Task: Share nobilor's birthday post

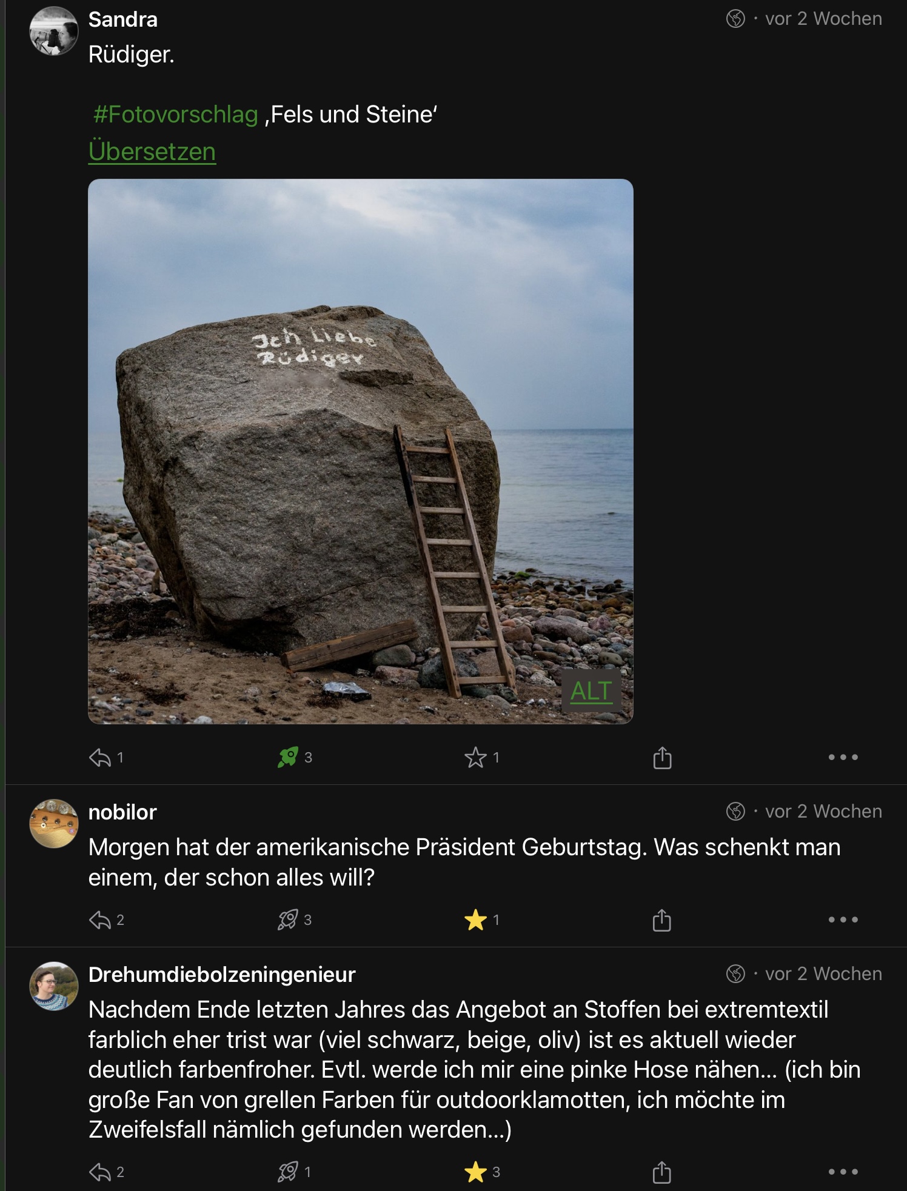Action: tap(662, 920)
